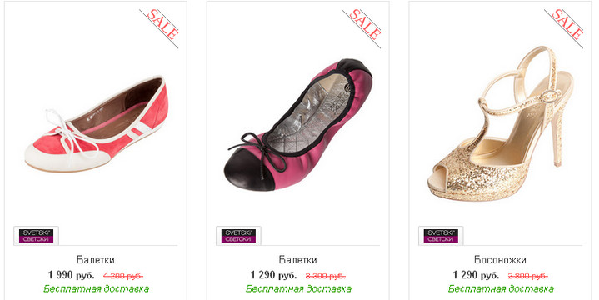
Task: View the red and white ballet flat image
Action: tap(97, 123)
